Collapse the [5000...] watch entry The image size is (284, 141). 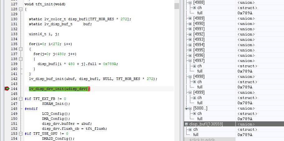coord(190,108)
